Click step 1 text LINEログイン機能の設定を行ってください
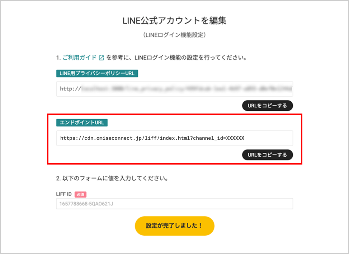Viewport: 349px width, 254px height. tap(190, 57)
